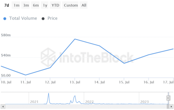The image size is (174, 110).
Task: Click the 2022 marker in the navigator
Action: pos(89,102)
